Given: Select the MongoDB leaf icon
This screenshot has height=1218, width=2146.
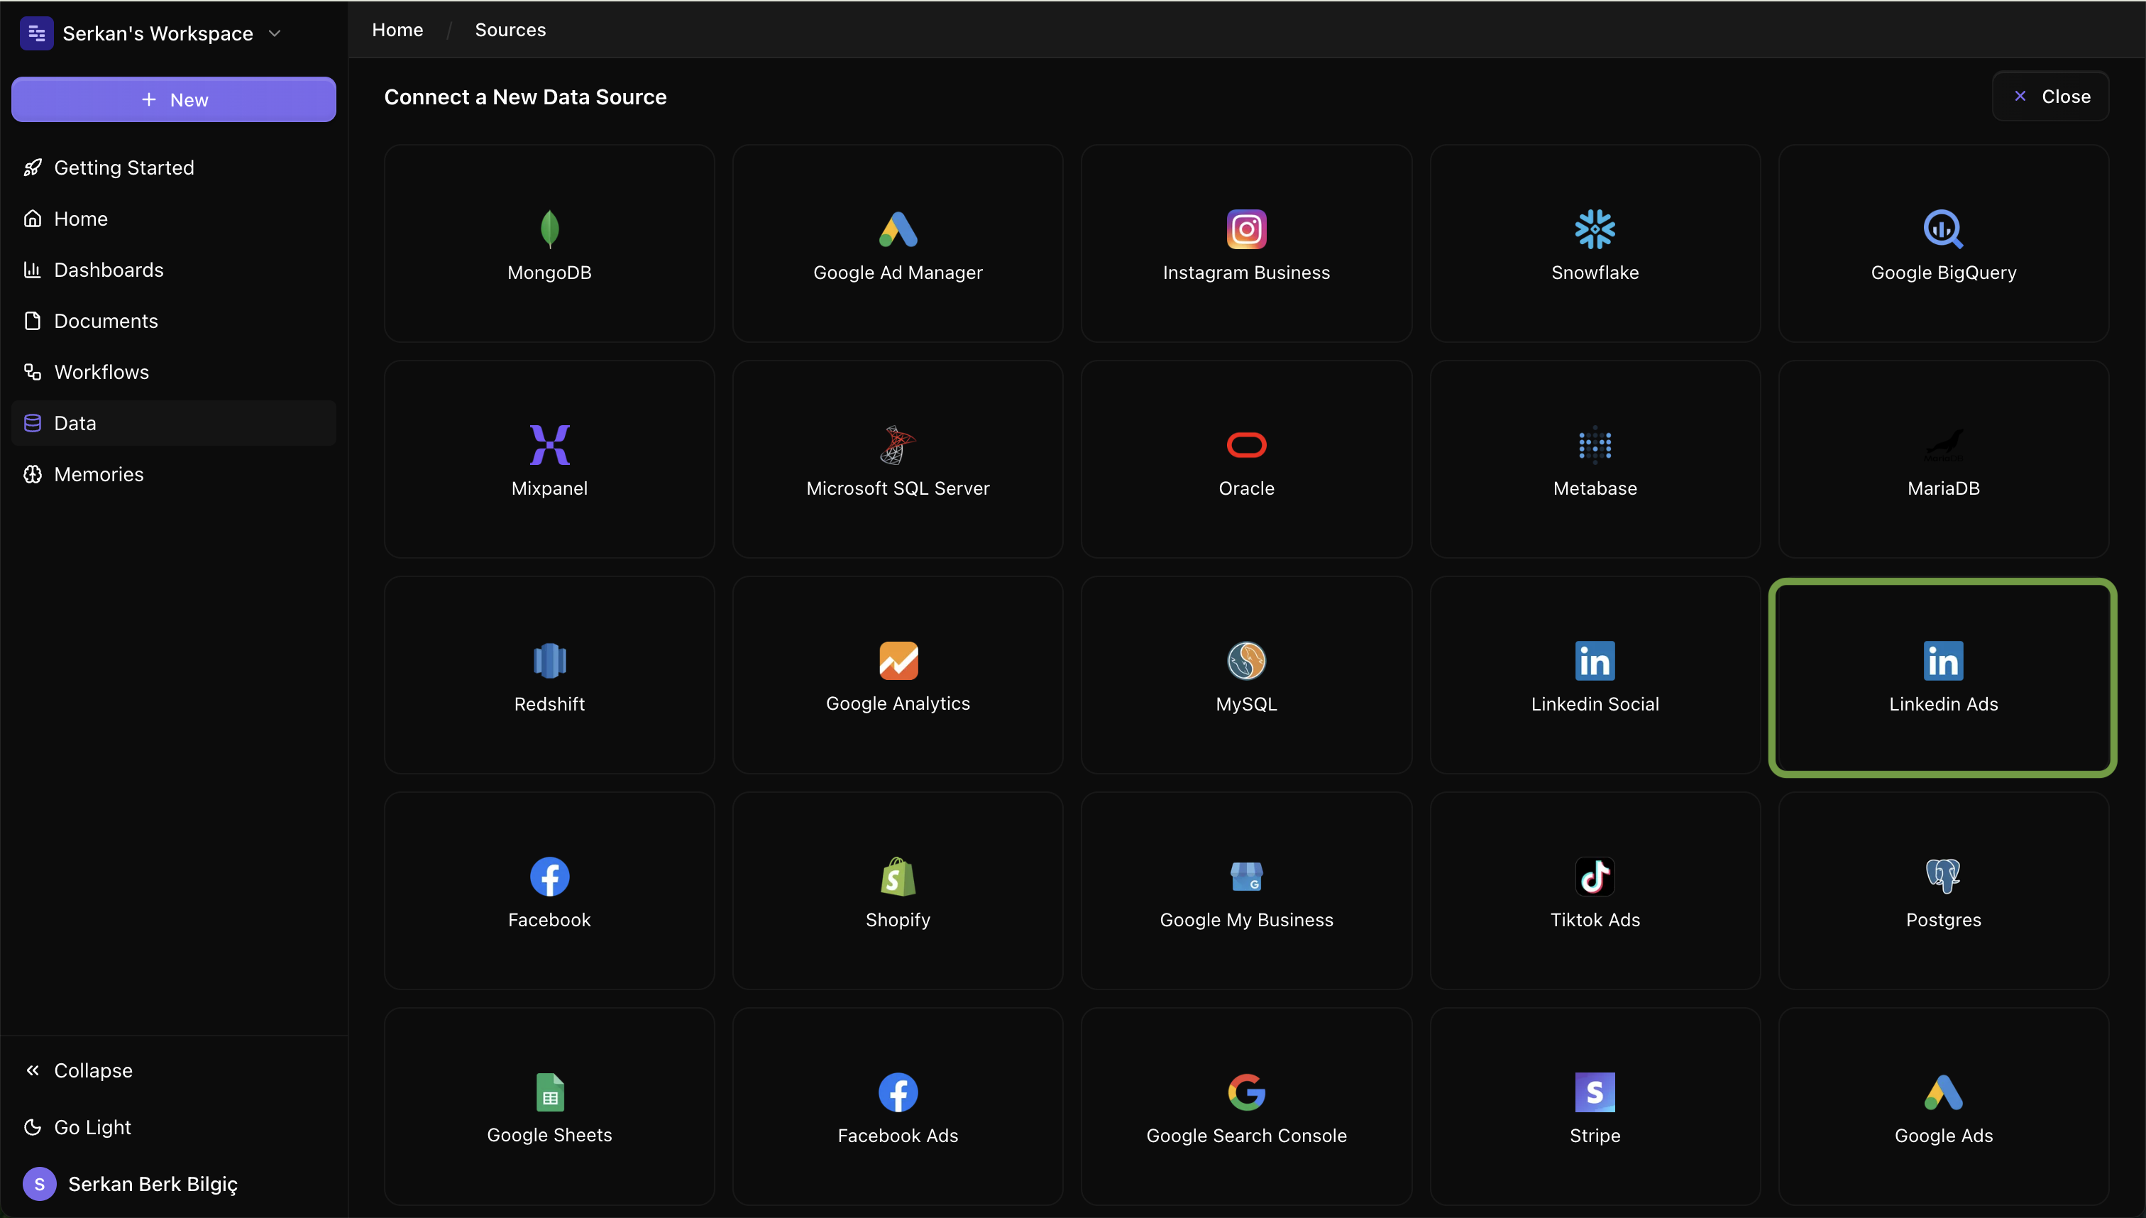Looking at the screenshot, I should tap(549, 229).
